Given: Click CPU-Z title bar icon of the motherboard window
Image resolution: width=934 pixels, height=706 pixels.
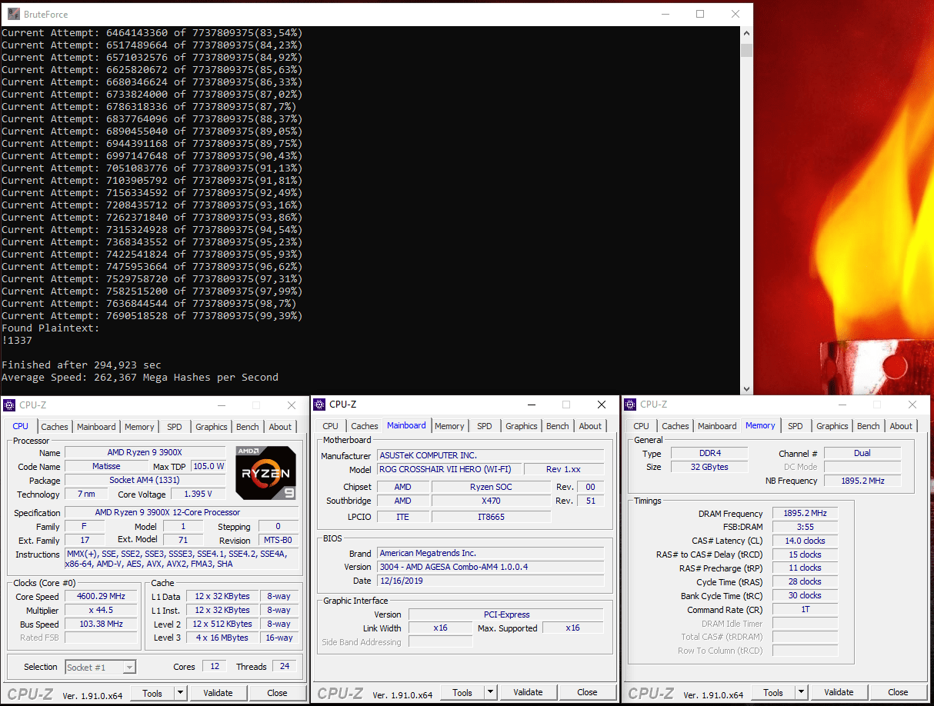Looking at the screenshot, I should (x=319, y=405).
